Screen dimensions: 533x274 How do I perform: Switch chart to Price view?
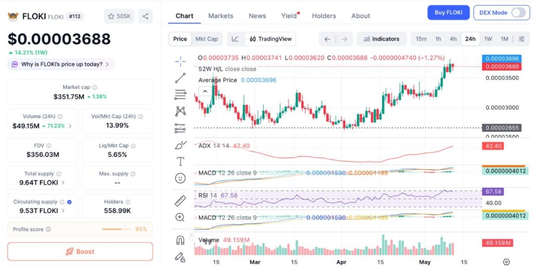(x=180, y=39)
